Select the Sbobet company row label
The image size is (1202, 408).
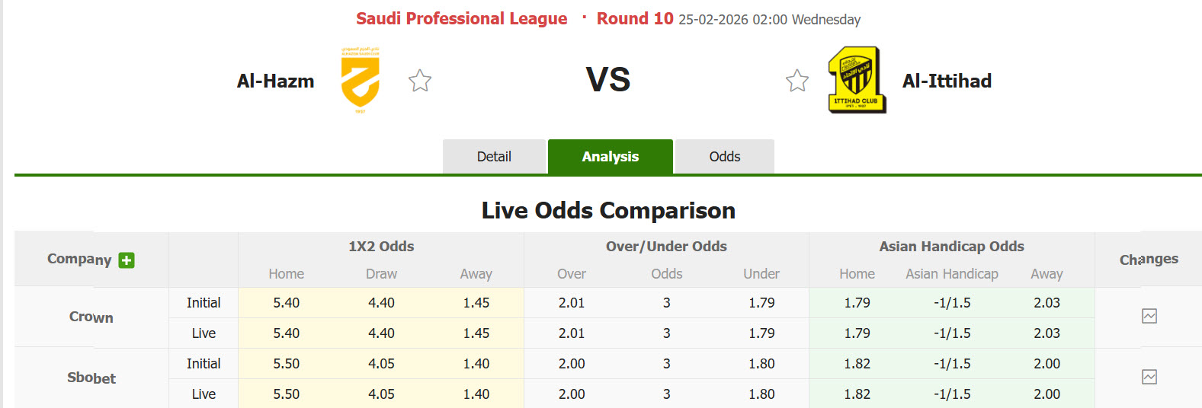pos(91,378)
